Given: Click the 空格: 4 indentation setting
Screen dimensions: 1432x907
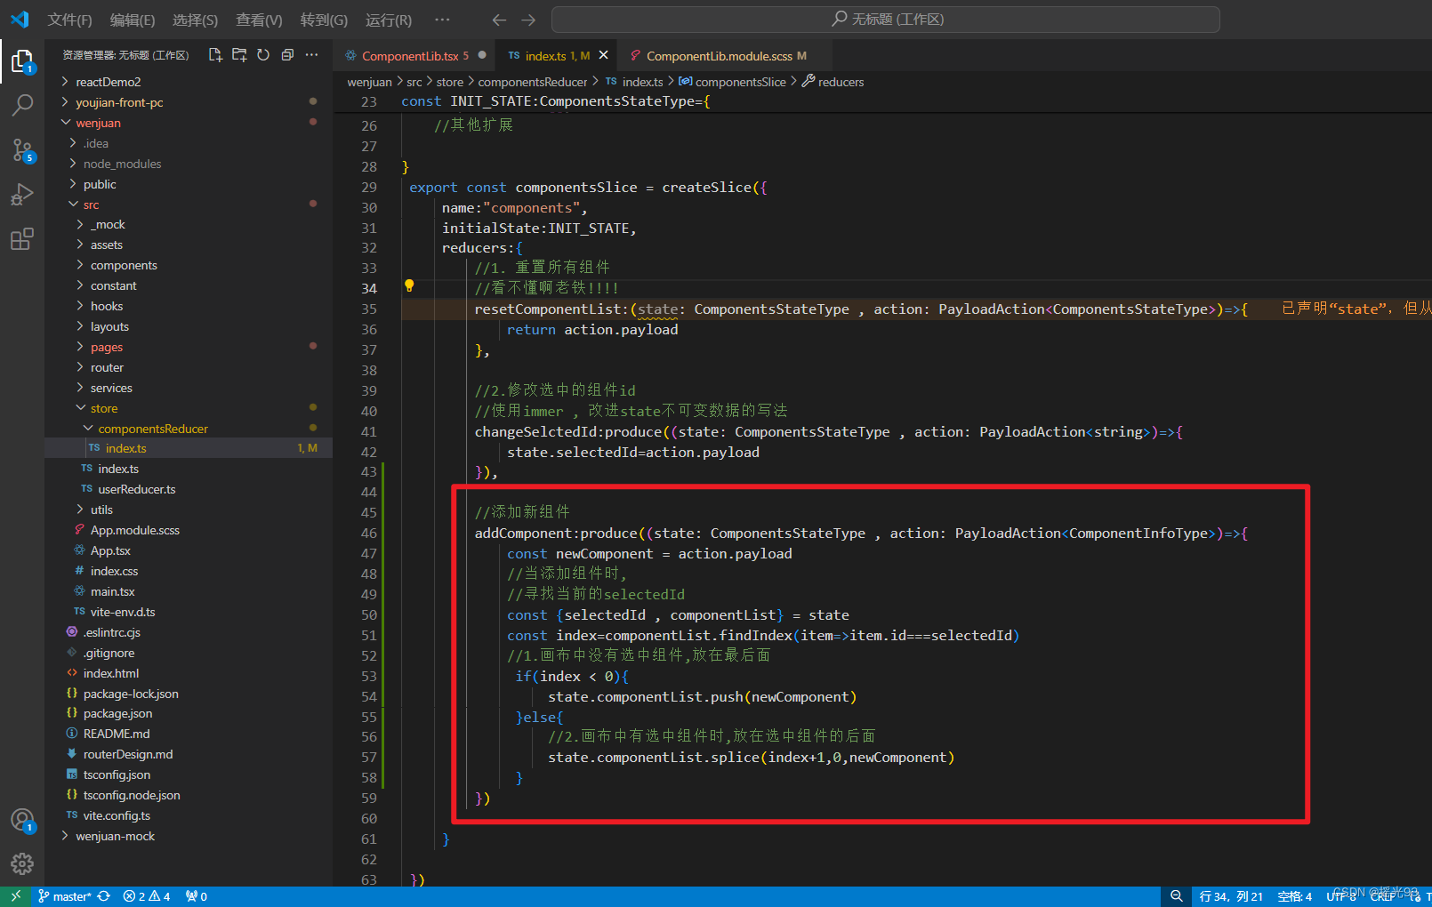Looking at the screenshot, I should click(1294, 896).
